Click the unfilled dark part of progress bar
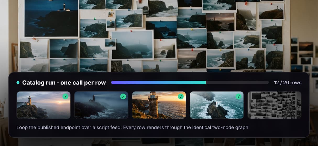318x146 pixels. tap(237, 82)
